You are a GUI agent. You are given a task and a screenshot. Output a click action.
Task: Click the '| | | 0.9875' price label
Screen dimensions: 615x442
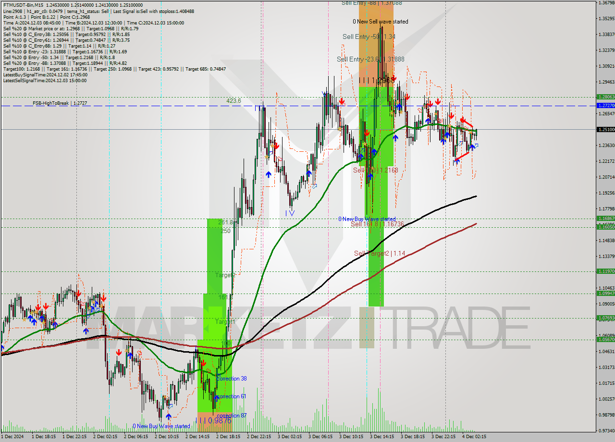[x=214, y=420]
